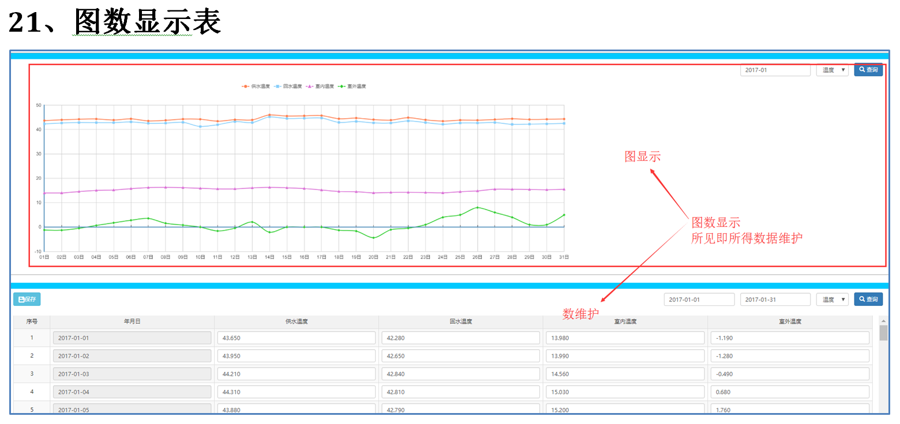
Task: Click the date cell 2017-01-04
Action: (x=132, y=392)
